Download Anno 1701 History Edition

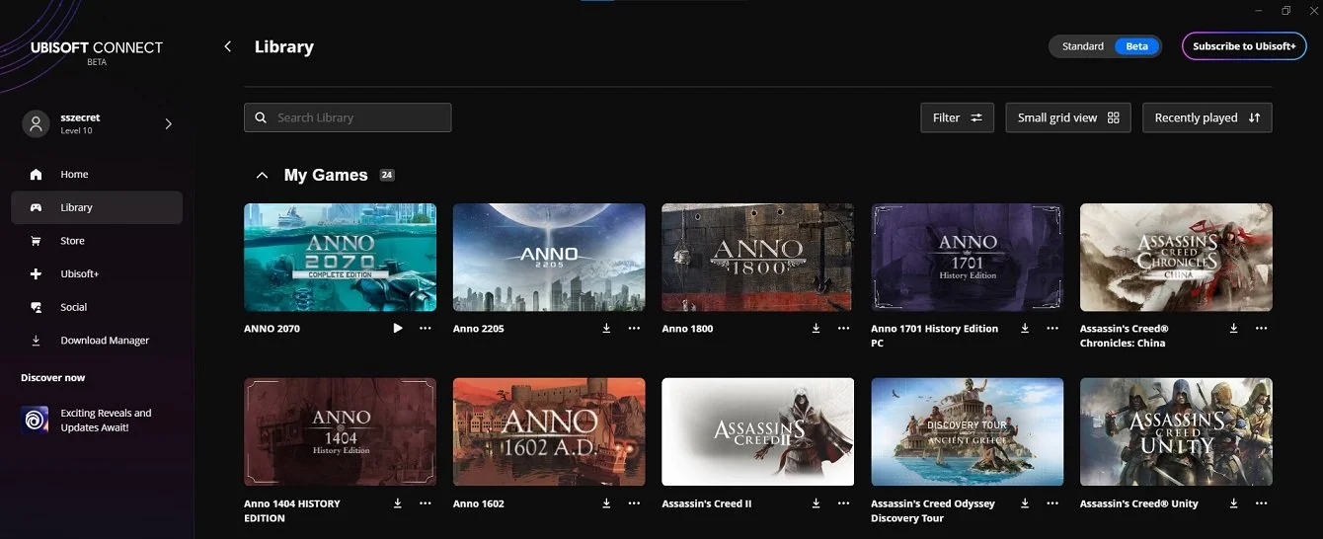coord(1025,328)
